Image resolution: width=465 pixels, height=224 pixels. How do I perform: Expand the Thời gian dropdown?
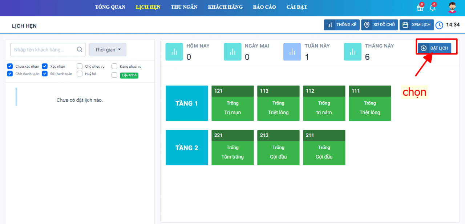(108, 50)
